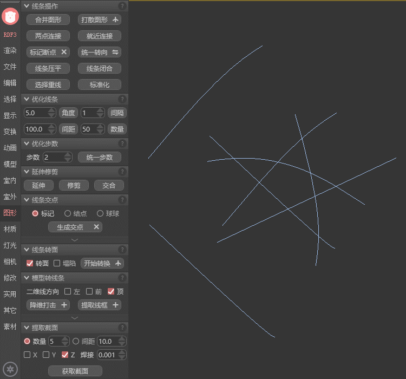The width and height of the screenshot is (406, 379).
Task: Click the 间距 field showing 10.0
Action: coord(112,341)
